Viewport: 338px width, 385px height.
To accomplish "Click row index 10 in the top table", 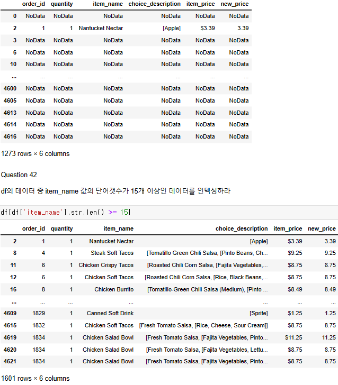I will (13, 64).
